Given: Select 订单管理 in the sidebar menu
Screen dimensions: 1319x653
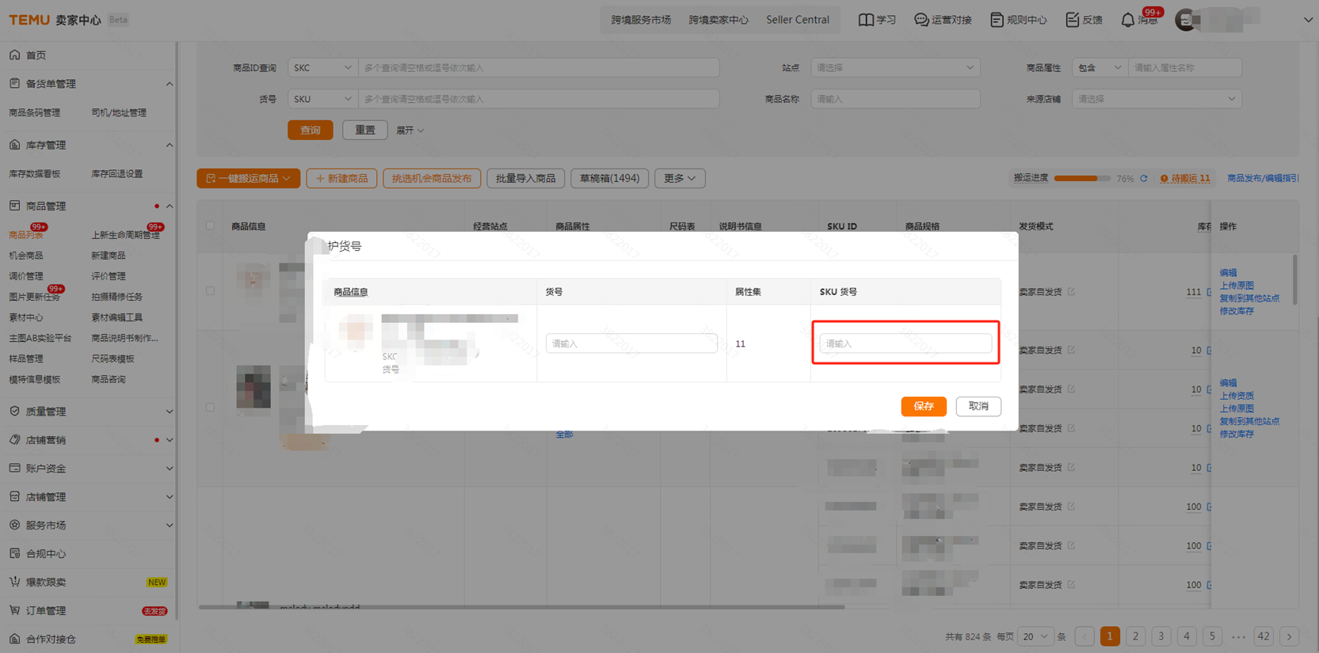Looking at the screenshot, I should [x=46, y=610].
